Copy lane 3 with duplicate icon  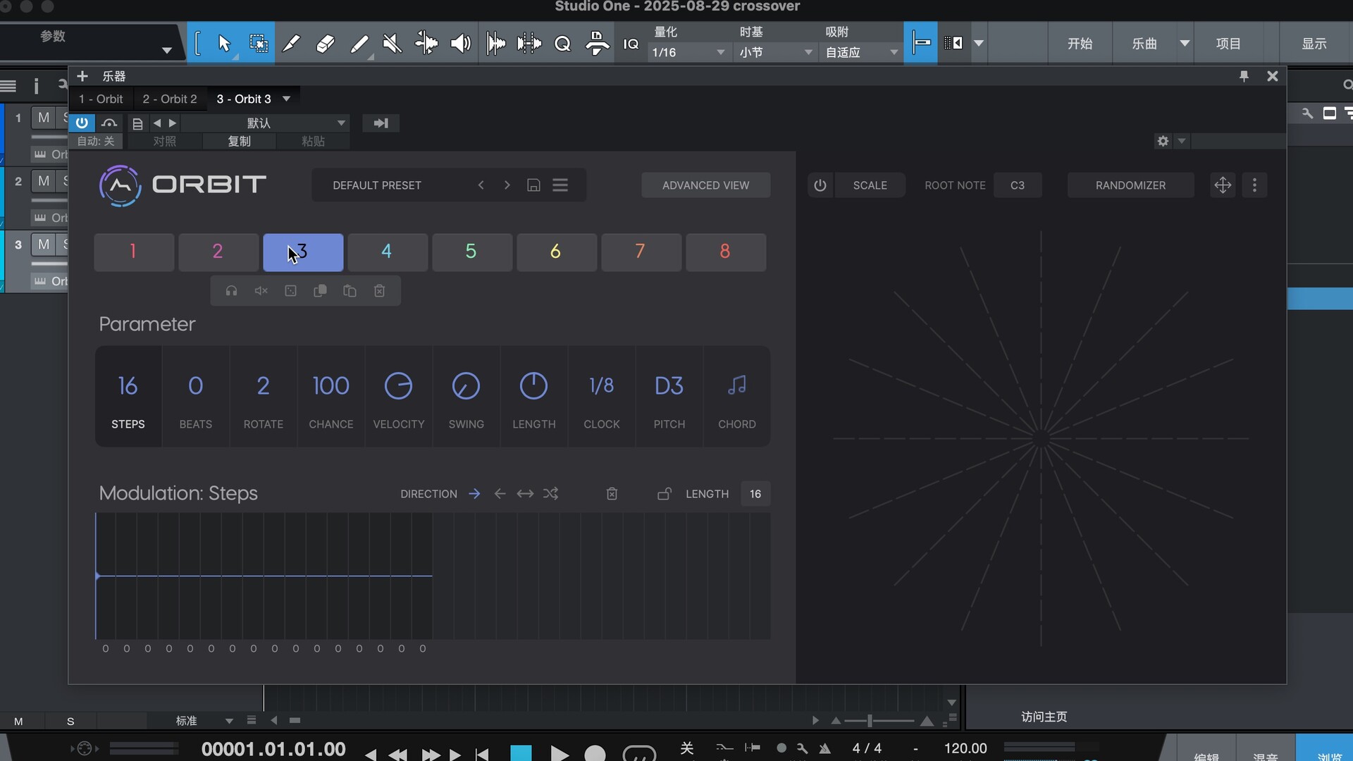[320, 291]
